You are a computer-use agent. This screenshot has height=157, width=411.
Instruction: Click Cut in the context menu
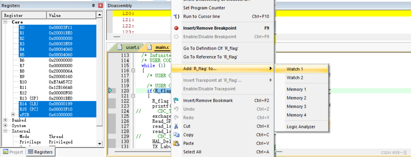pos(187,126)
